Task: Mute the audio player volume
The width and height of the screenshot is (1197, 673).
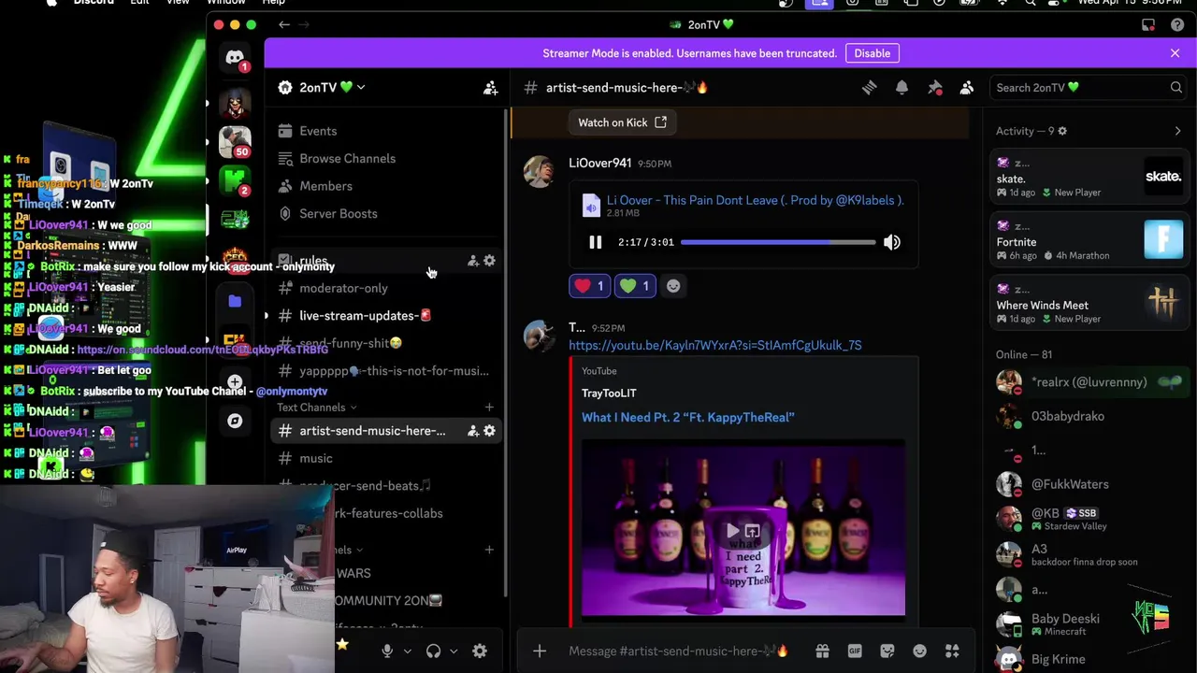Action: click(x=892, y=242)
